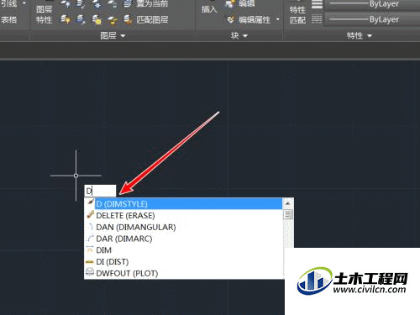This screenshot has width=420, height=315.
Task: Click the DAN (DIMANGULAR) angle icon
Action: pyautogui.click(x=90, y=226)
